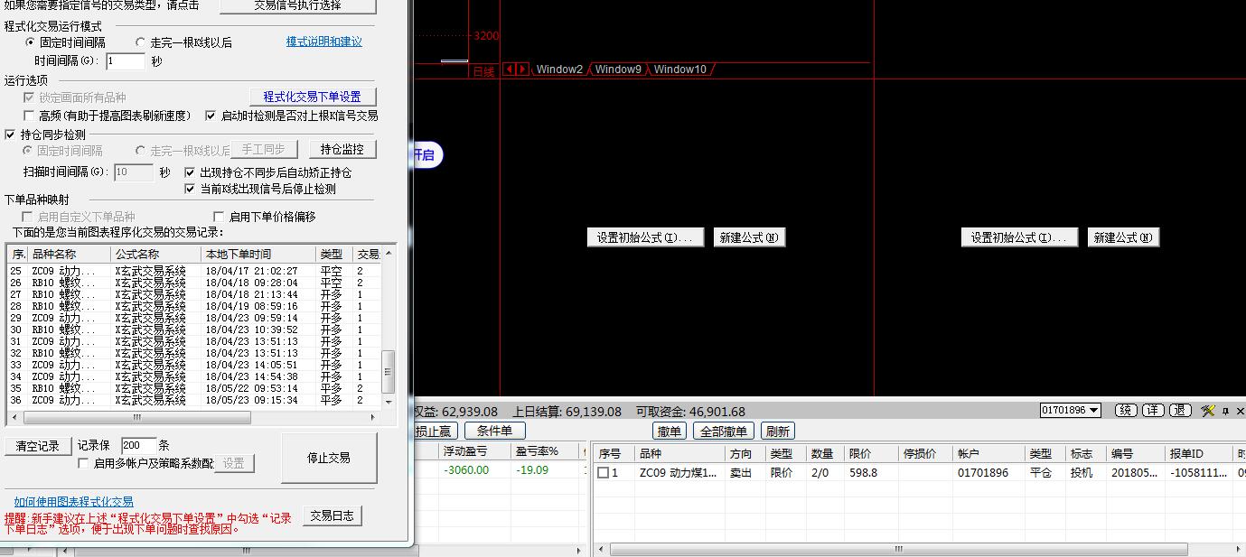Click the 详 rounded icon button
The image size is (1246, 557).
[1153, 411]
